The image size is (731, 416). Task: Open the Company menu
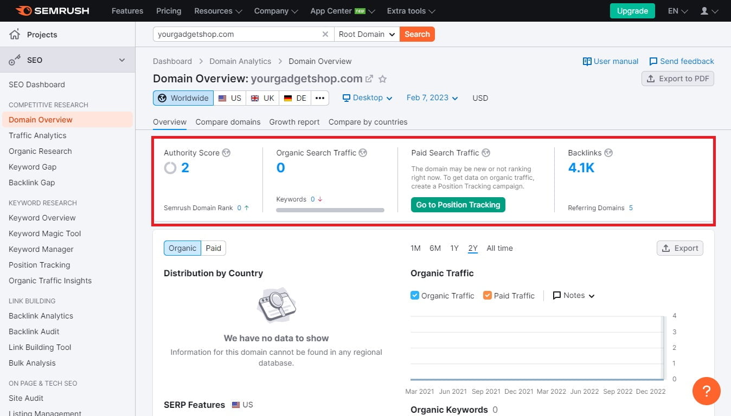(x=277, y=11)
